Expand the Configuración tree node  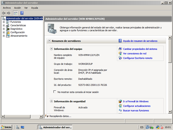(x=4, y=32)
